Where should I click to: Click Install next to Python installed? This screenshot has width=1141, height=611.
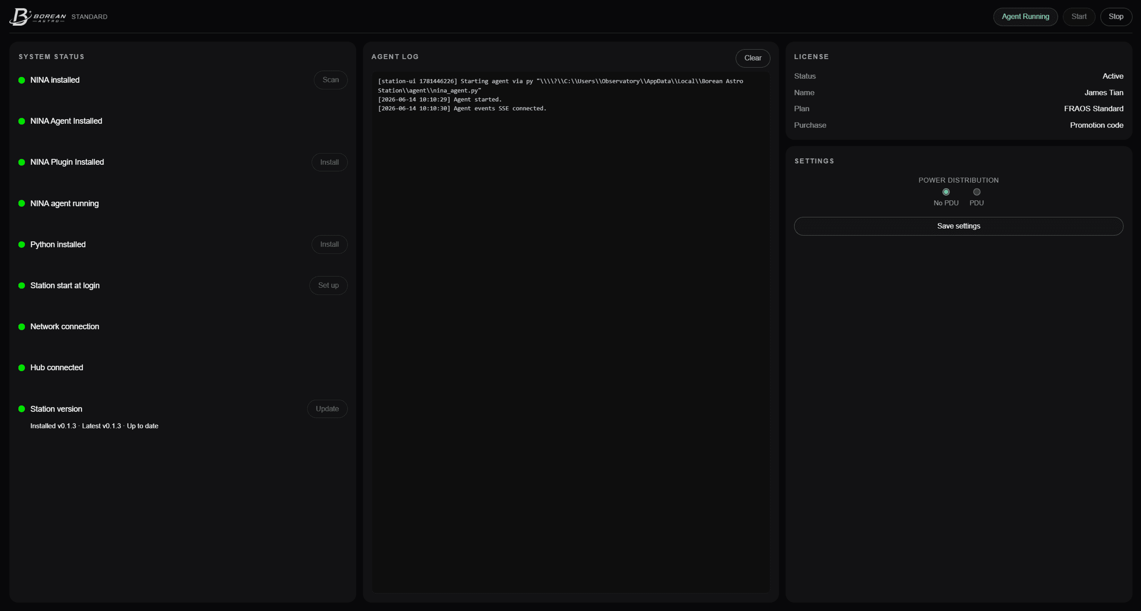point(329,244)
